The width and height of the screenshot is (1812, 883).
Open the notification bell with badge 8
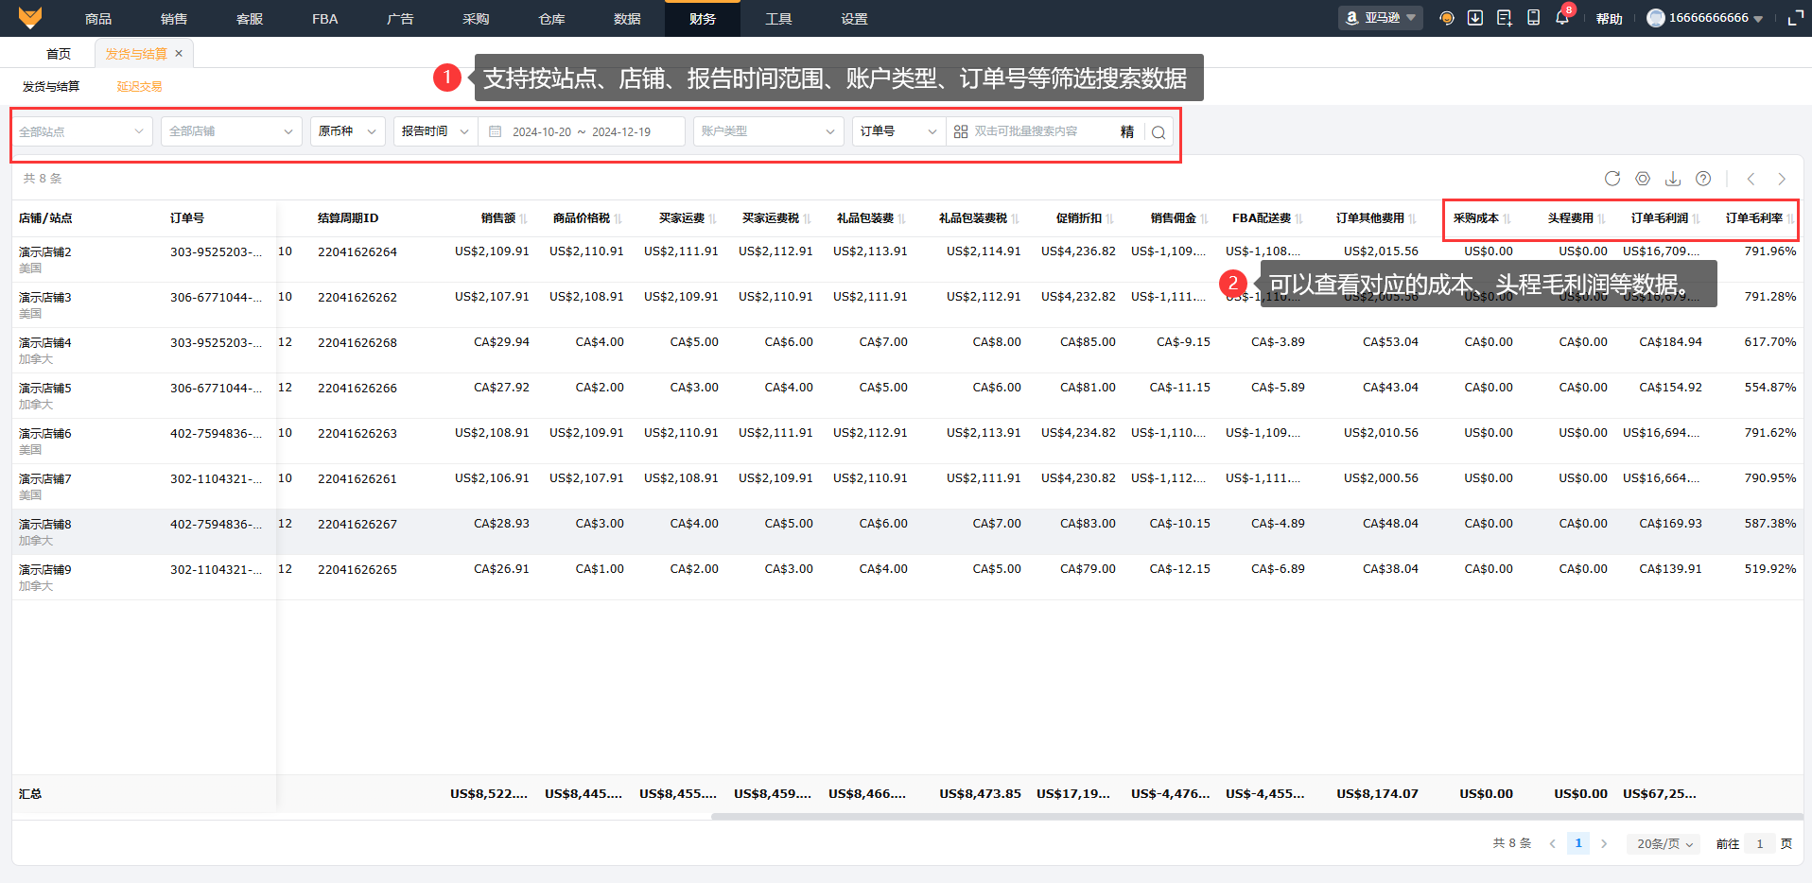1561,18
